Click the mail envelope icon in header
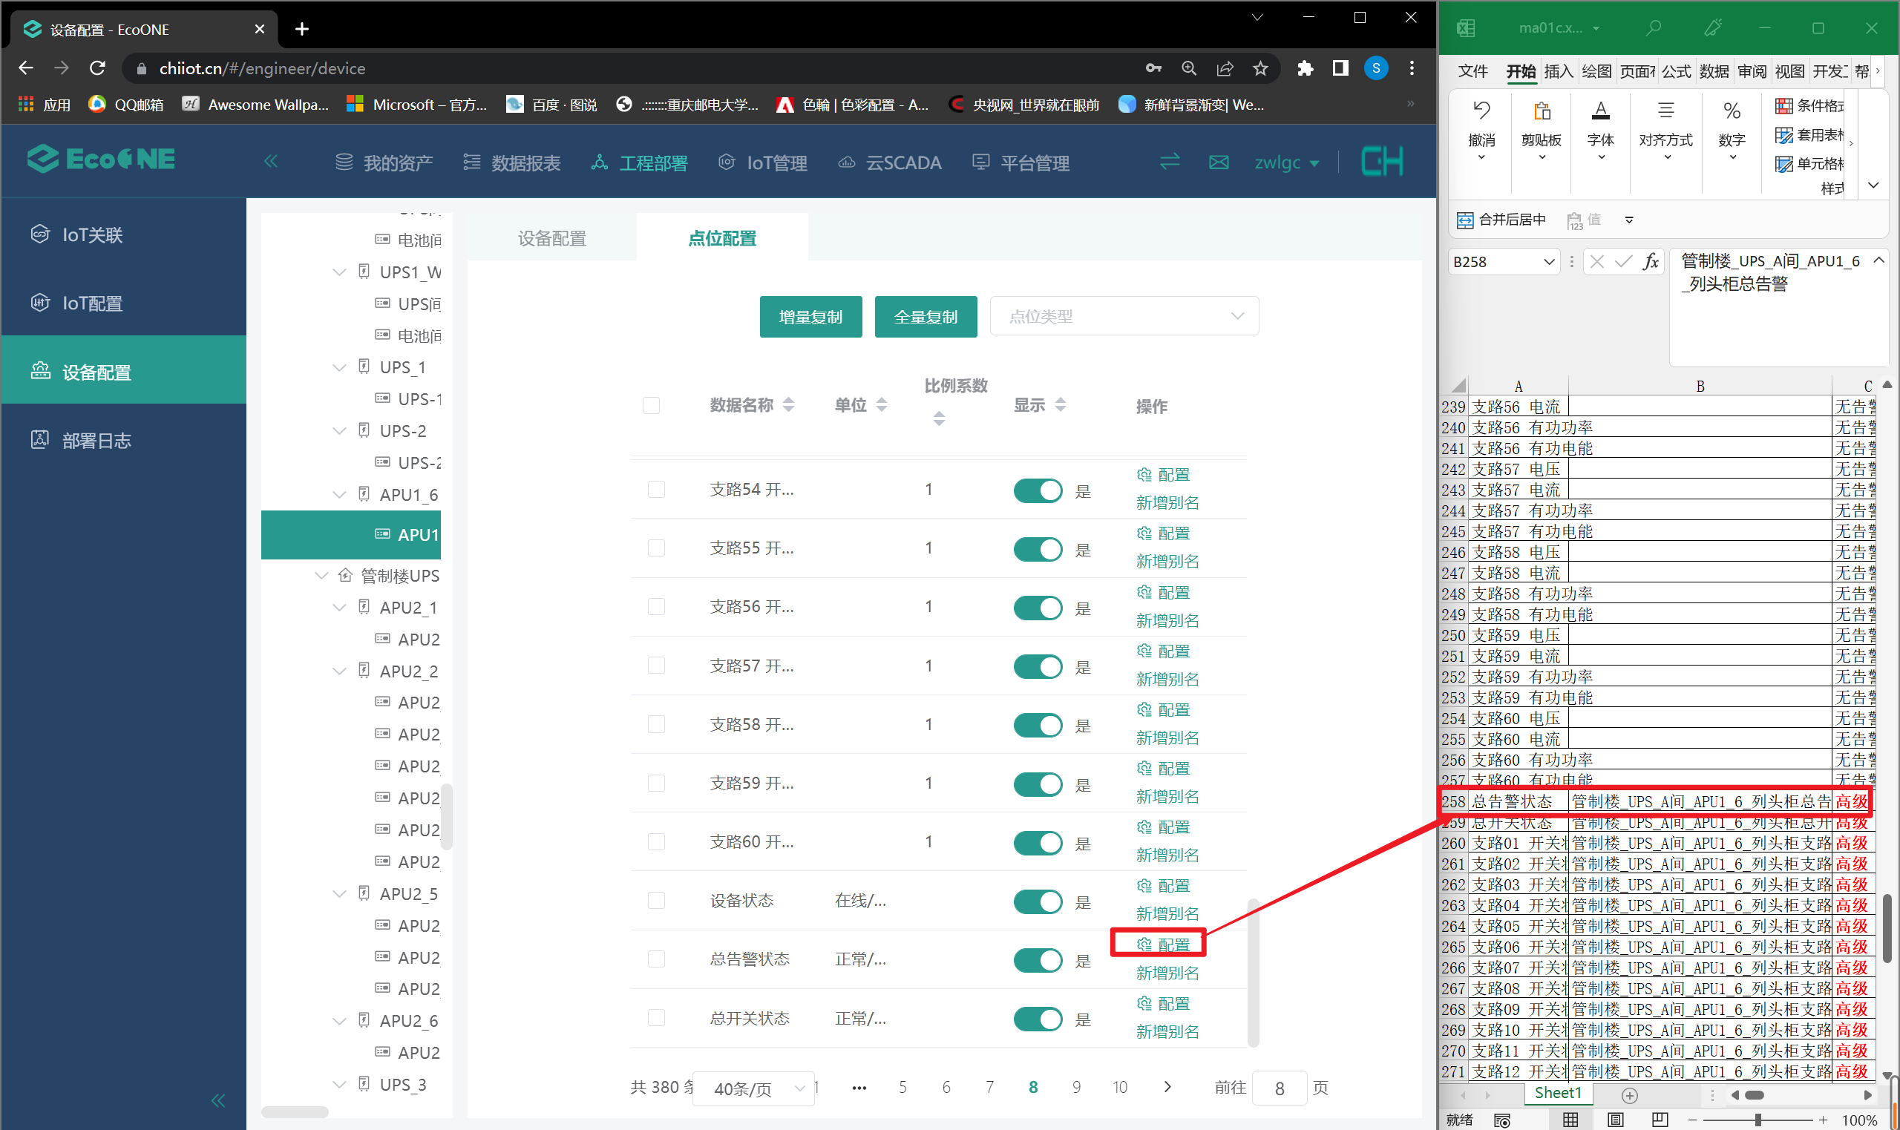Screen dimensions: 1900x1130 [x=1219, y=162]
